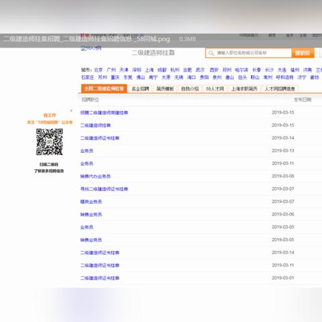The height and width of the screenshot is (322, 322).
Task: Choose city 西安
Action: [x=214, y=70]
